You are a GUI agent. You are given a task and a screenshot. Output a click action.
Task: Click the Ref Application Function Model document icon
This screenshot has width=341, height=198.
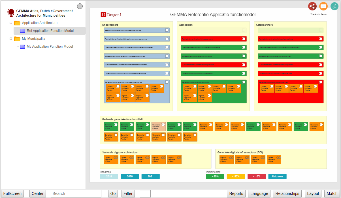(x=23, y=31)
